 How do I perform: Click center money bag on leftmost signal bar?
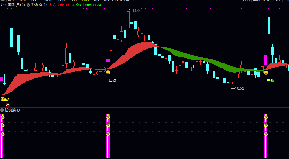[2, 125]
